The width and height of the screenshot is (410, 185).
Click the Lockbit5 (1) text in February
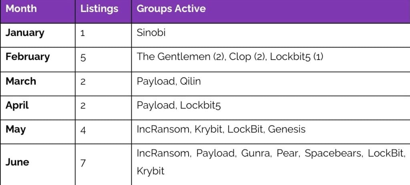click(297, 57)
